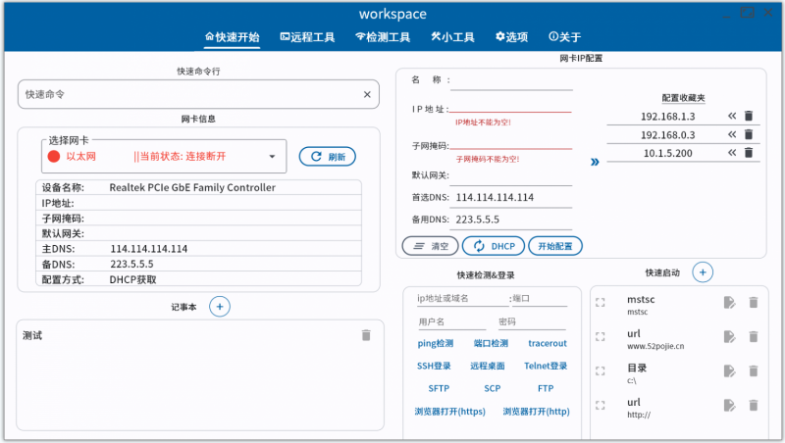
Task: Click the 密码 password field
Action: pos(531,322)
